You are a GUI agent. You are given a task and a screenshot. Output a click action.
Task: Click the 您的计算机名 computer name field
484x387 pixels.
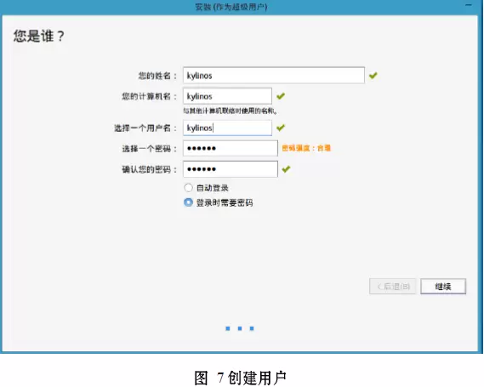pyautogui.click(x=227, y=96)
